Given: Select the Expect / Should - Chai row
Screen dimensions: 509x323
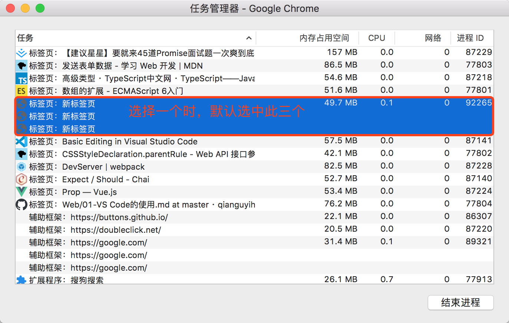Looking at the screenshot, I should (x=254, y=179).
